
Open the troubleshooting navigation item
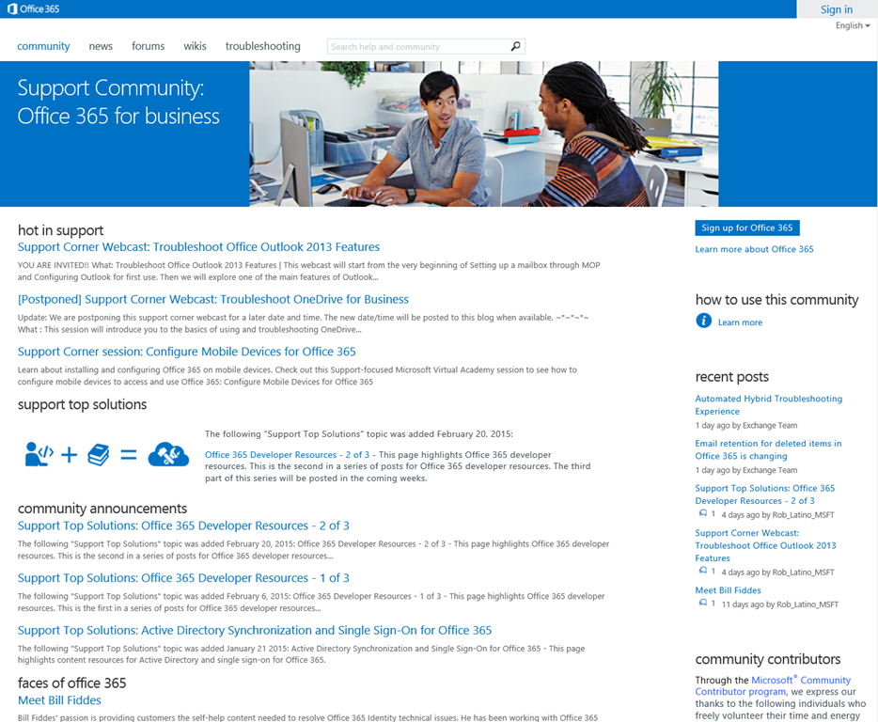coord(262,46)
